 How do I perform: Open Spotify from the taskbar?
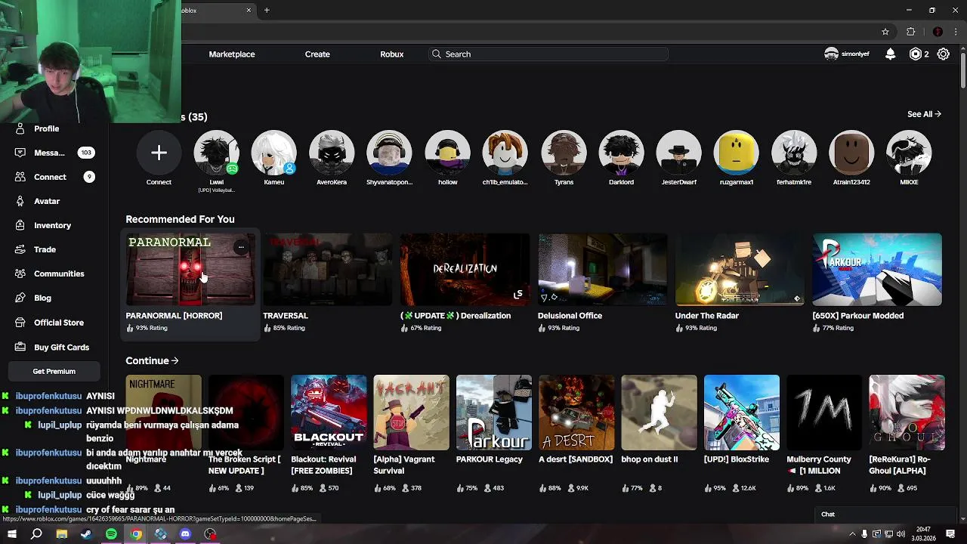pyautogui.click(x=111, y=534)
